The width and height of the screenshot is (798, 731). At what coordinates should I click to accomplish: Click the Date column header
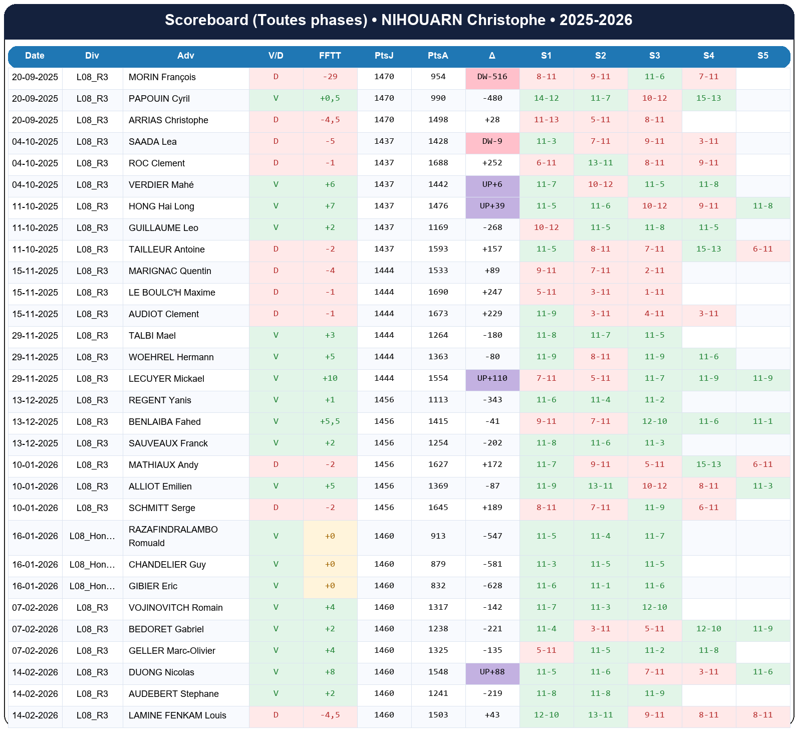coord(35,56)
